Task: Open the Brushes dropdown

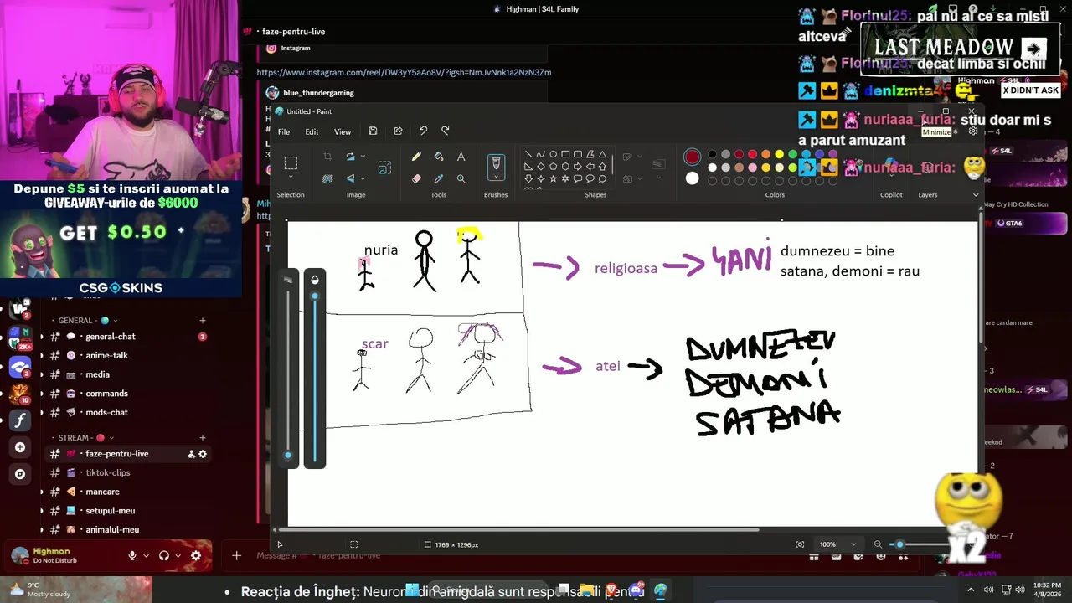Action: [x=496, y=178]
